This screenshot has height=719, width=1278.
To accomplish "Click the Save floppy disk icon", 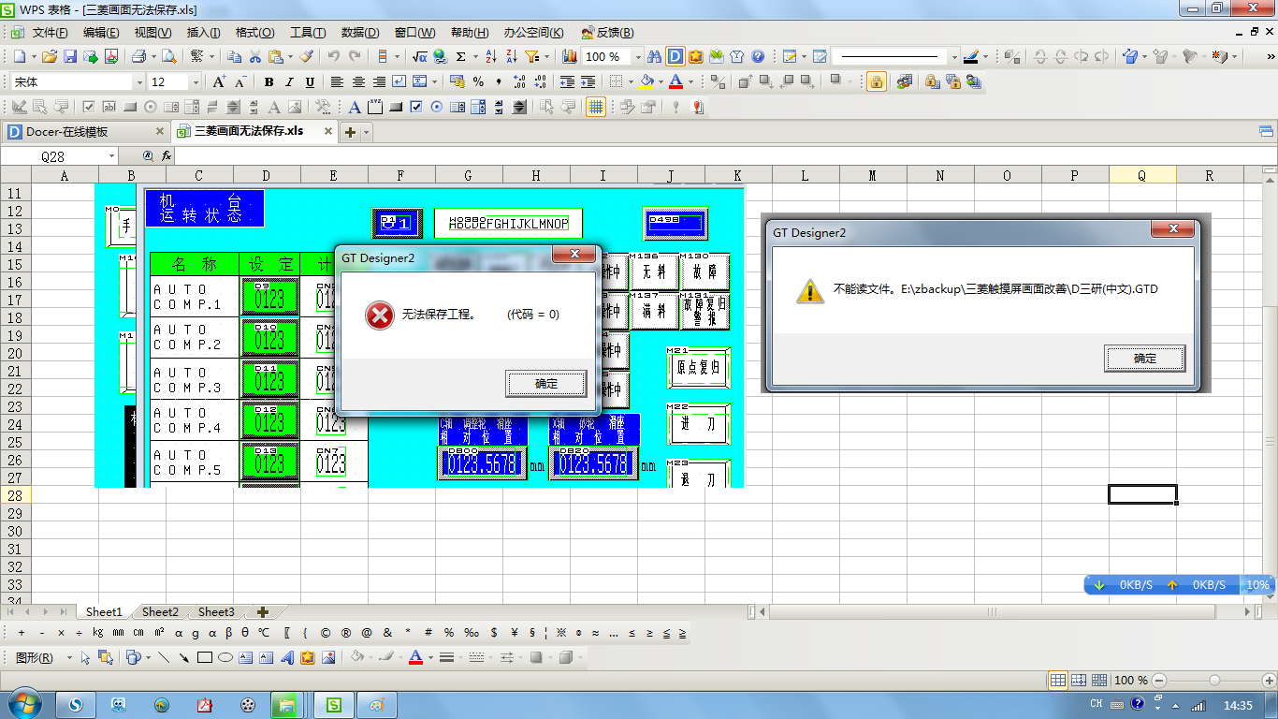I will (x=70, y=57).
